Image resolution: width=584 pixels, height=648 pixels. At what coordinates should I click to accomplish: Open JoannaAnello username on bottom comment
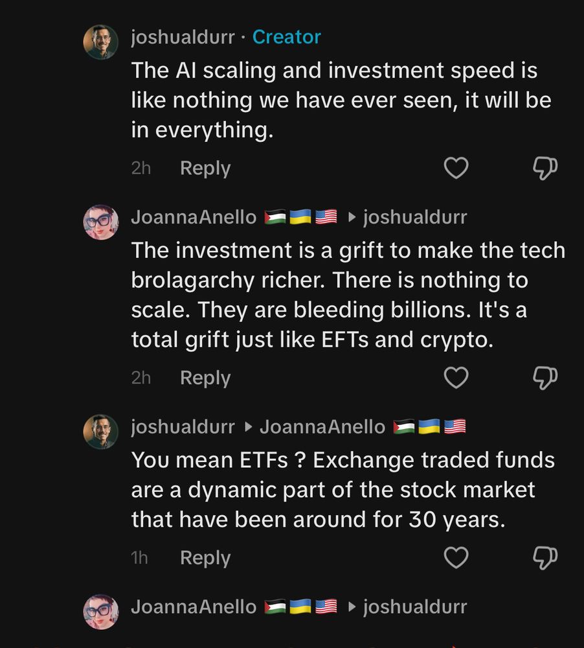tap(194, 607)
